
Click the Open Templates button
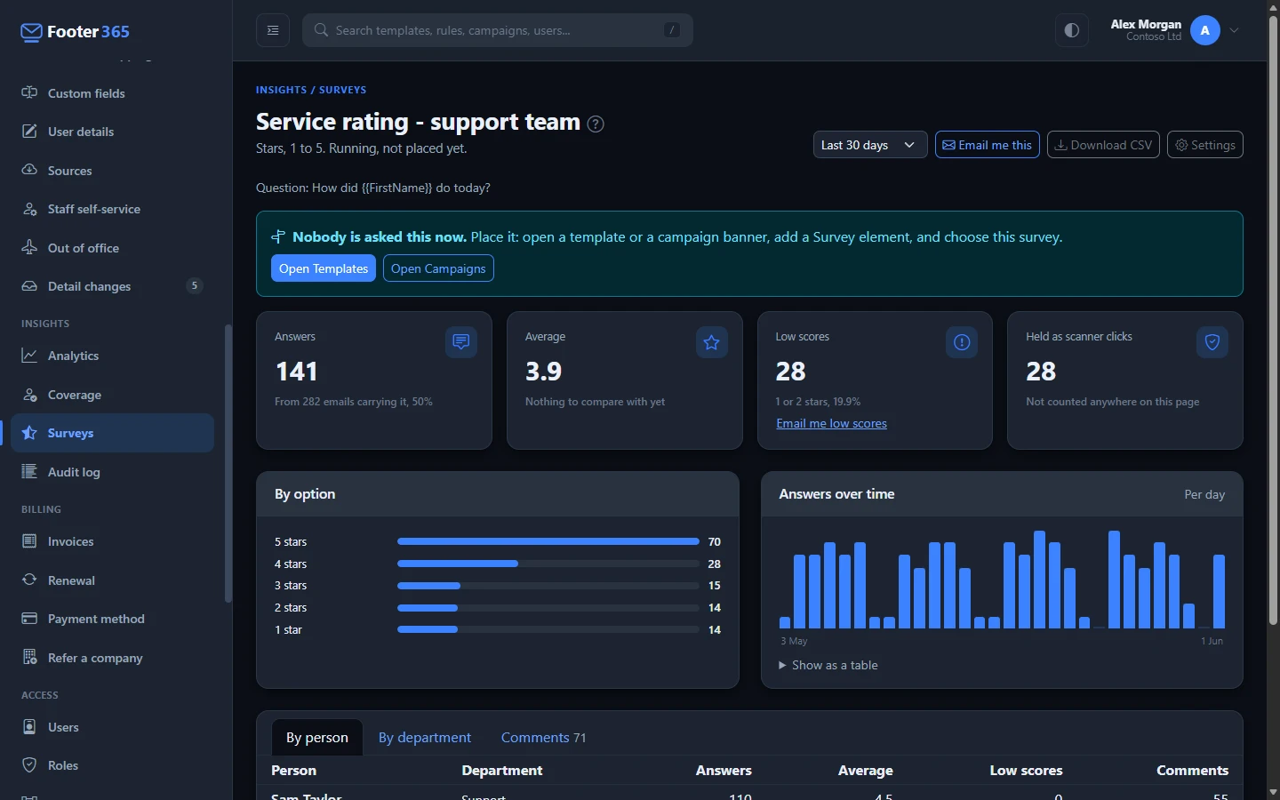click(x=324, y=268)
